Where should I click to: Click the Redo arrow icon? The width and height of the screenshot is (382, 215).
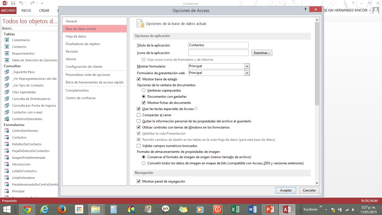pos(32,3)
